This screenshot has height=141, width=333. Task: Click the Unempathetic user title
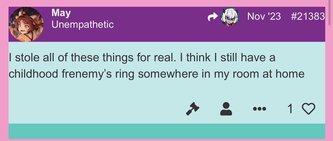pyautogui.click(x=83, y=25)
